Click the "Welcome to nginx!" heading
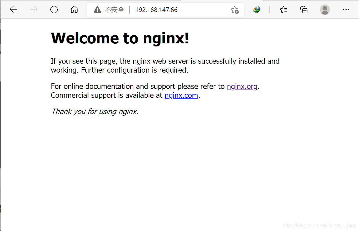This screenshot has width=359, height=231. tap(120, 38)
